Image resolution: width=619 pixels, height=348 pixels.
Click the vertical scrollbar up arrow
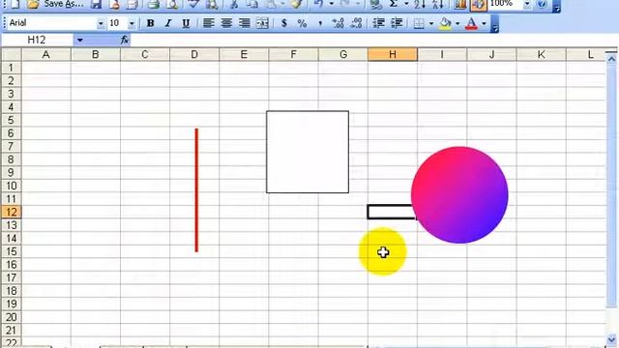click(x=611, y=59)
